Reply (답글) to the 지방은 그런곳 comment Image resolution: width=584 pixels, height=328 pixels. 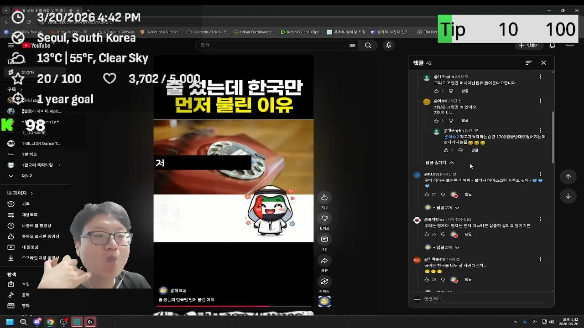click(x=464, y=121)
